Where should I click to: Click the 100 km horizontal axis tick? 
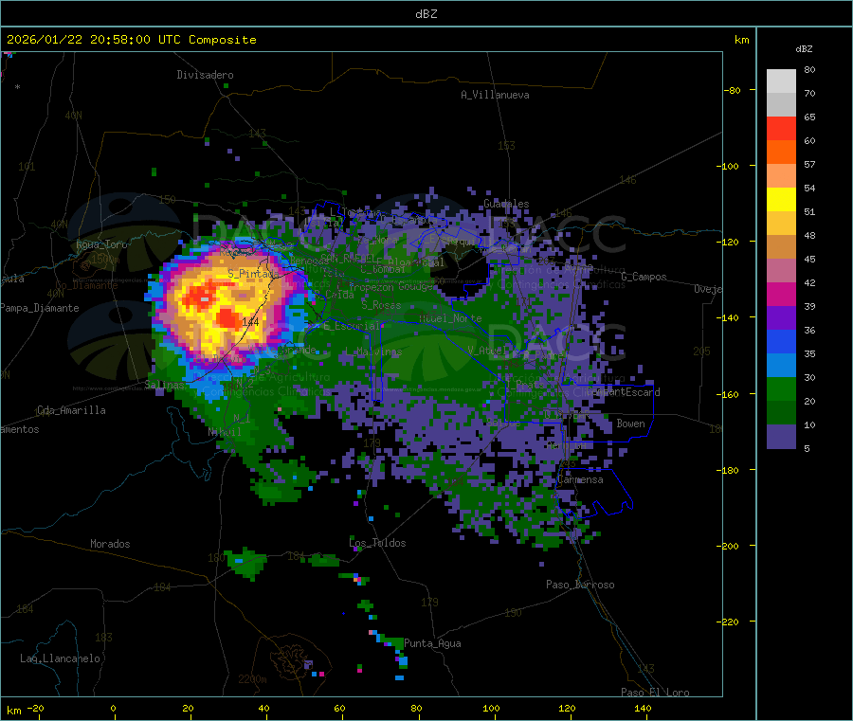pyautogui.click(x=491, y=708)
